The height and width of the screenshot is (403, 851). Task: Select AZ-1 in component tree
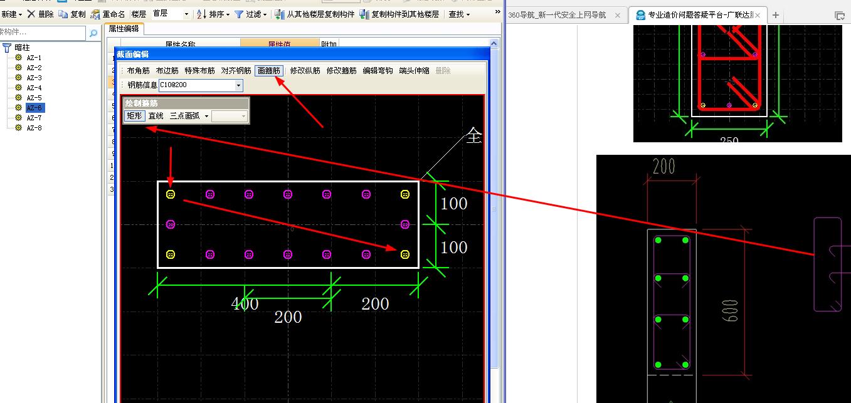(34, 58)
